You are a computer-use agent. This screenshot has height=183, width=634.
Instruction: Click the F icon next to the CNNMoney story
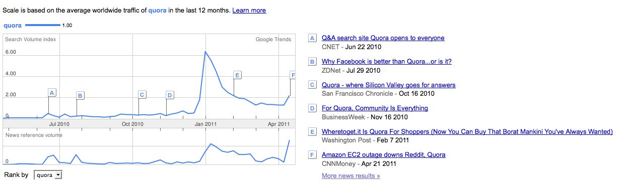tap(312, 155)
